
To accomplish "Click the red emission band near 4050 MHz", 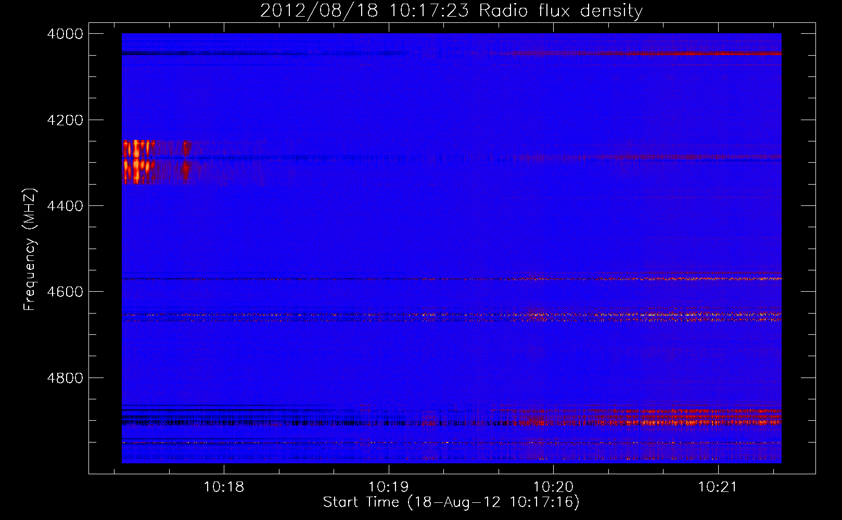I will pos(645,53).
